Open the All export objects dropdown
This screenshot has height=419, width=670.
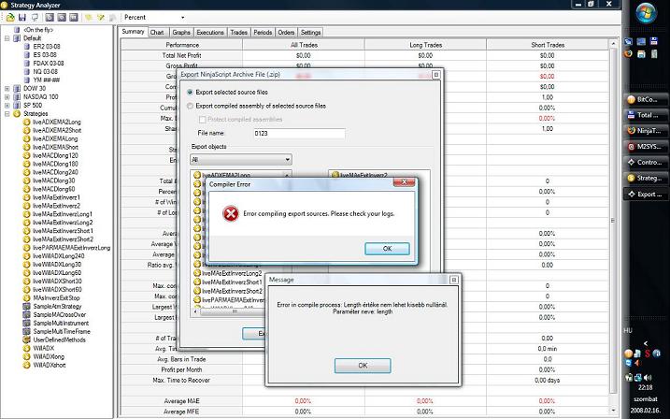241,160
